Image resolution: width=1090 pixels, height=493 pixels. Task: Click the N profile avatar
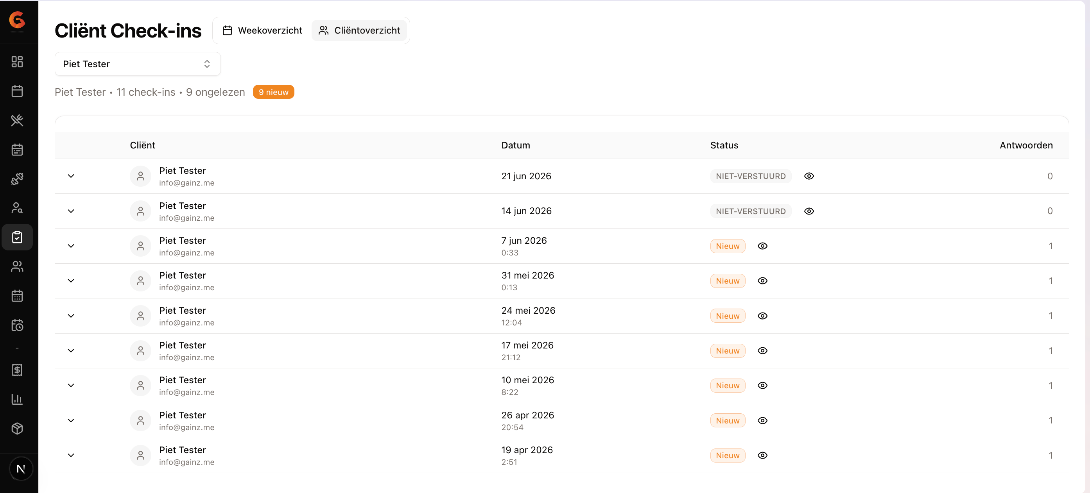(21, 468)
